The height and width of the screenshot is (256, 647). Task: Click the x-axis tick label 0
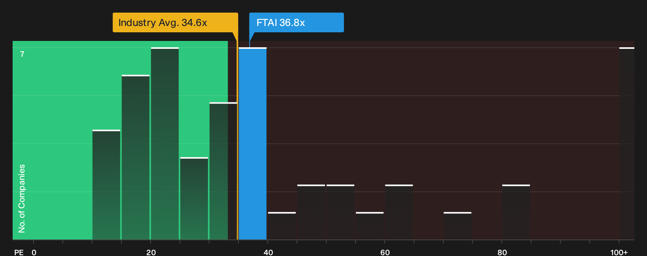point(34,252)
